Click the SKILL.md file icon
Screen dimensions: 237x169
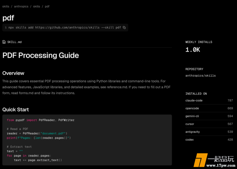click(x=4, y=42)
